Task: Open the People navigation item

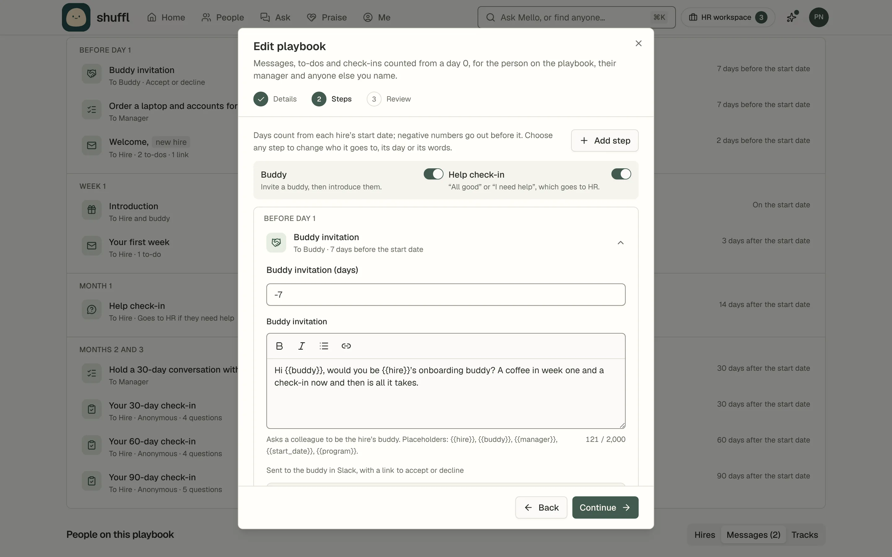Action: (x=223, y=17)
